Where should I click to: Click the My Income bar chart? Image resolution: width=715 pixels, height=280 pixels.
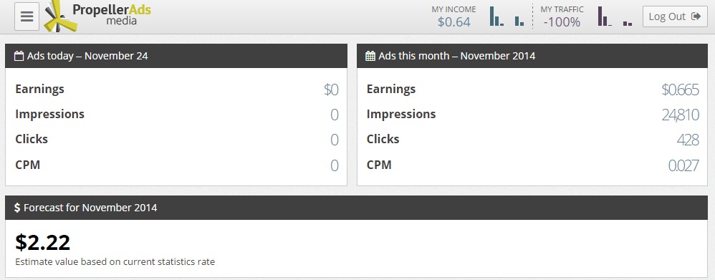tap(507, 16)
